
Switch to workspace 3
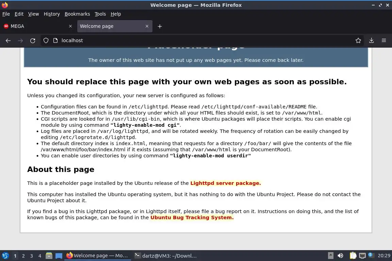click(x=32, y=256)
